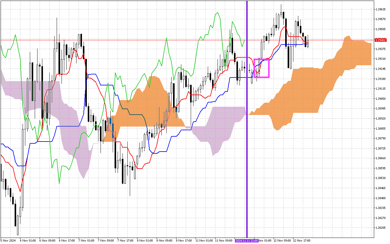Click the 1.39115 price axis label
The image size is (390, 244).
click(380, 89)
